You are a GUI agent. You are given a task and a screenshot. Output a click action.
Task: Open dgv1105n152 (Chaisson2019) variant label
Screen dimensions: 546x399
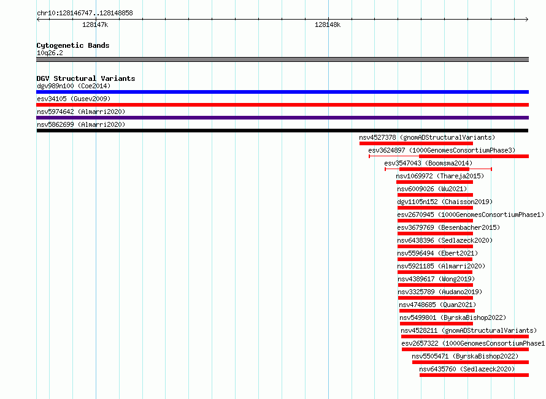445,202
